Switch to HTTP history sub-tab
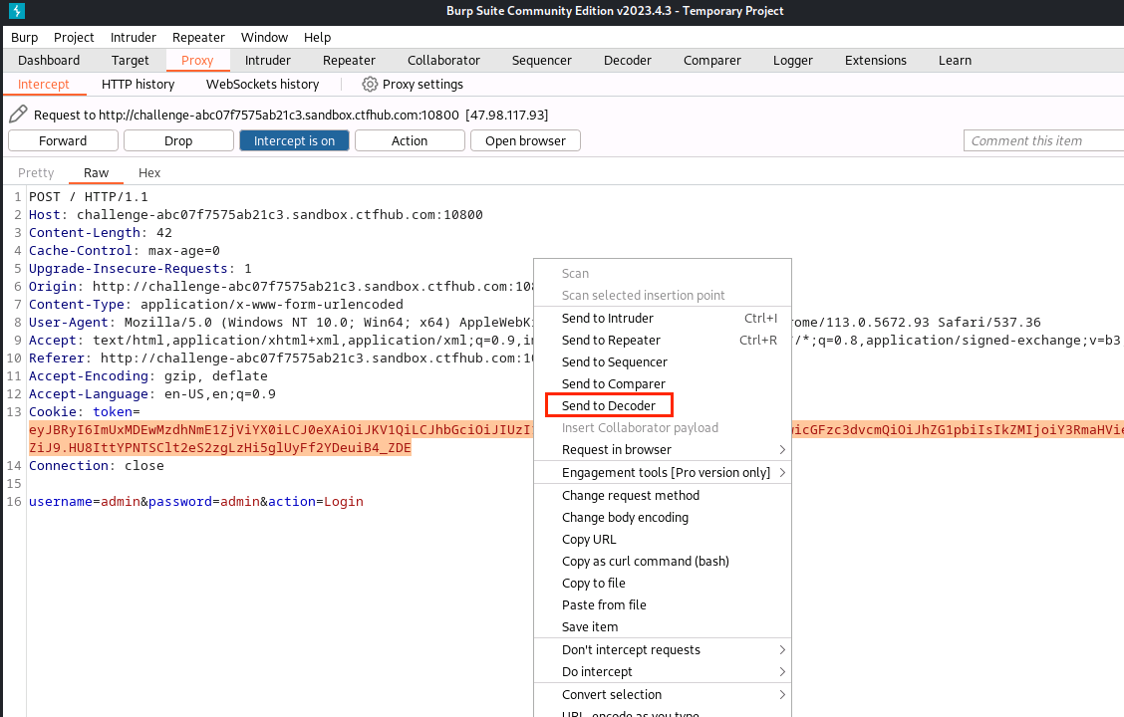 139,85
